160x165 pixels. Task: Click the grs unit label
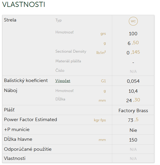click(x=103, y=34)
